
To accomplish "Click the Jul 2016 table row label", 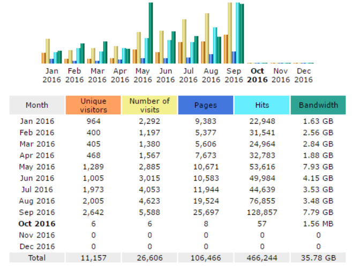I will [x=37, y=190].
